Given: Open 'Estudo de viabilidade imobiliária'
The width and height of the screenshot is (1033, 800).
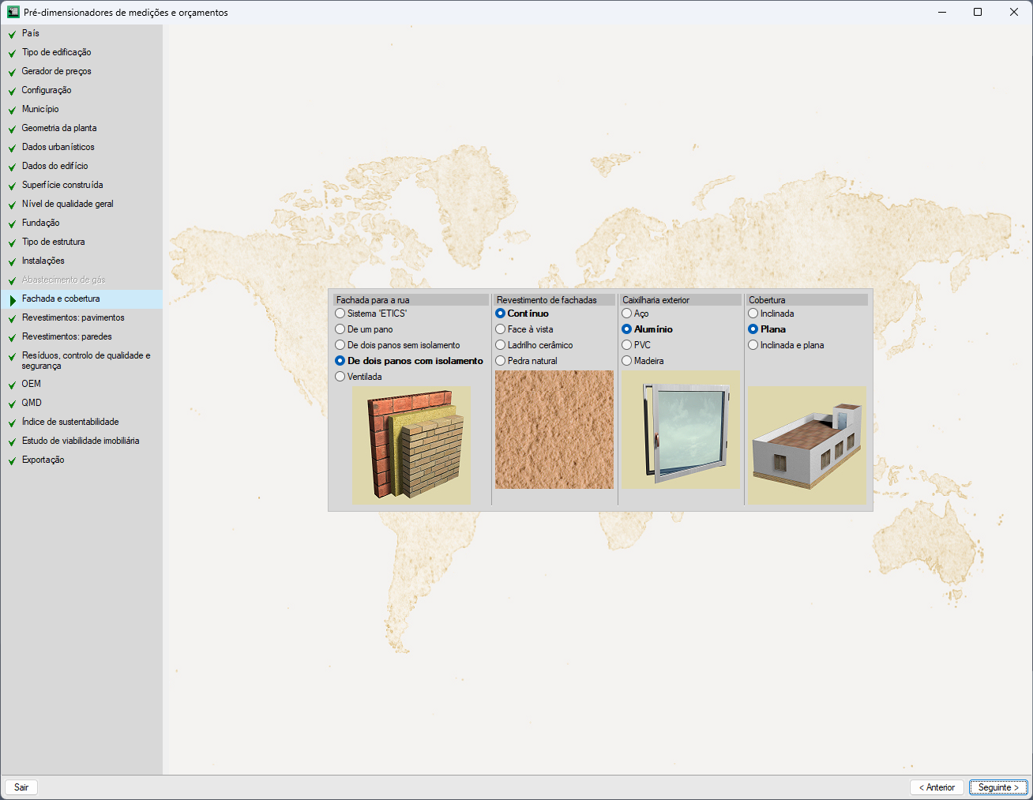Looking at the screenshot, I should (x=81, y=441).
